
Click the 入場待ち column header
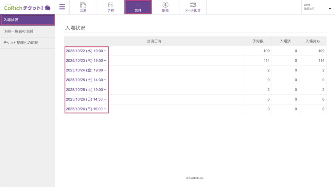point(312,41)
